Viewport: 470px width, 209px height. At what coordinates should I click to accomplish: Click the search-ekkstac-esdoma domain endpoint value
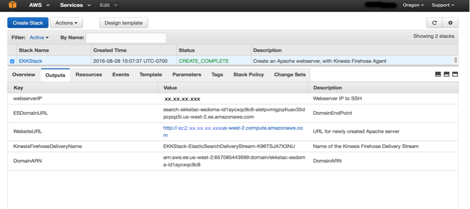tap(234, 113)
